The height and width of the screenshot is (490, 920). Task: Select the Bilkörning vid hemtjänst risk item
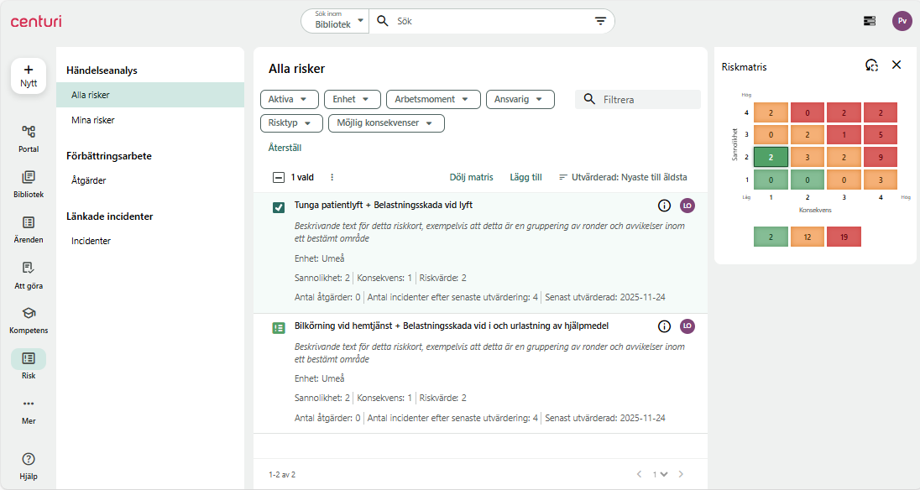pyautogui.click(x=279, y=328)
